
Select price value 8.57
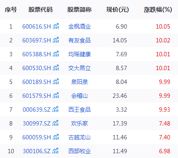point(121,68)
